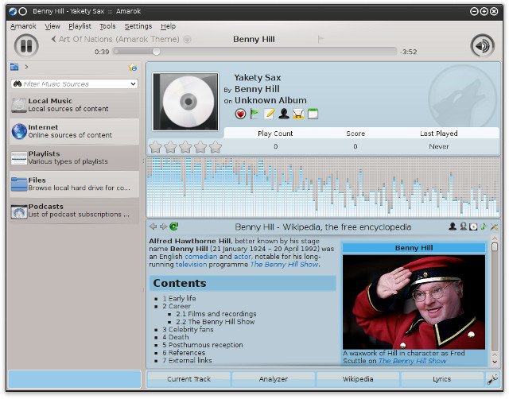Open the Podcasts category
The height and width of the screenshot is (399, 509).
coord(74,211)
